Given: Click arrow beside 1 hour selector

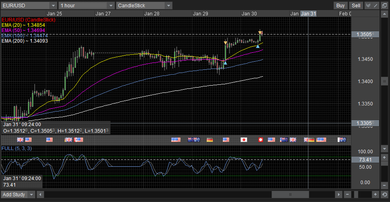Looking at the screenshot, I should pyautogui.click(x=111, y=5).
